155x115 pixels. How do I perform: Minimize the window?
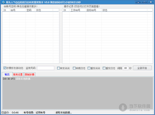tap(138, 2)
